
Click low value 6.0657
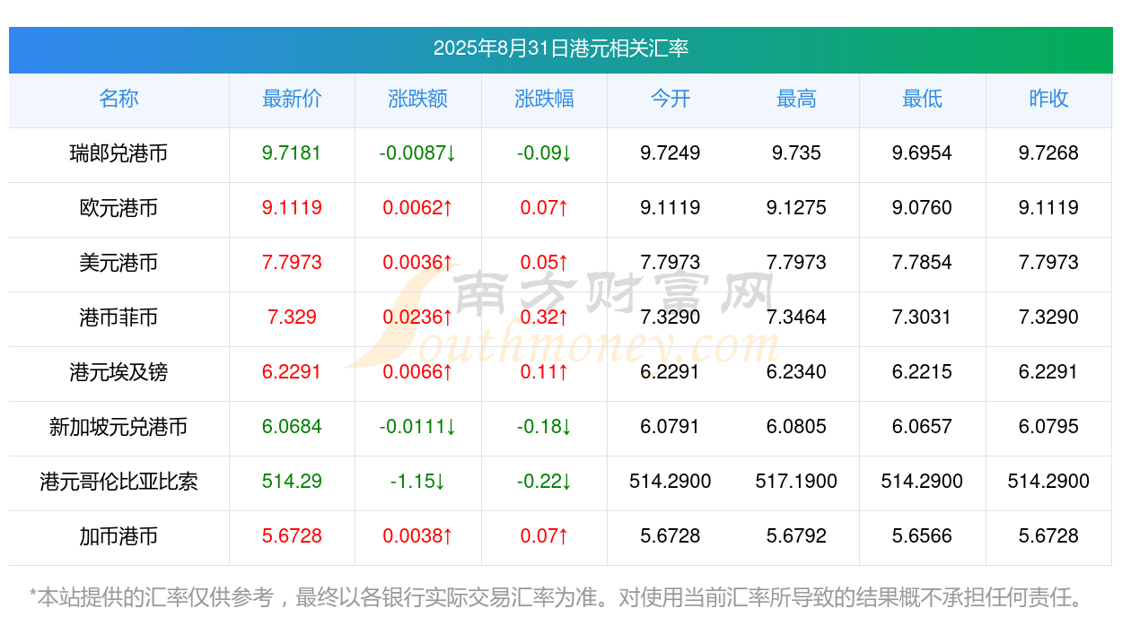(922, 427)
